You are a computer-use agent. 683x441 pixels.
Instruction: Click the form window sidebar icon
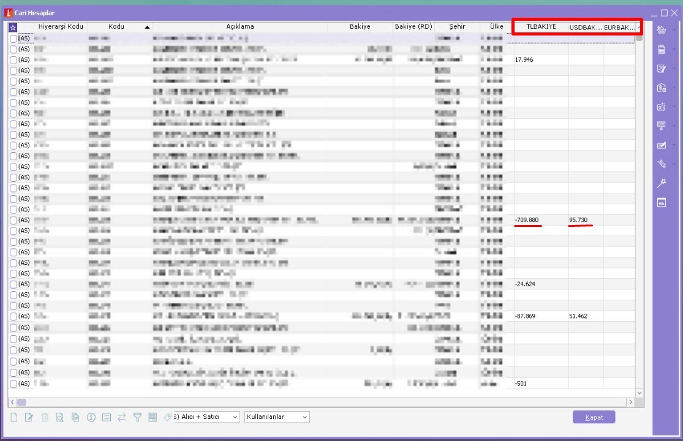tap(662, 202)
